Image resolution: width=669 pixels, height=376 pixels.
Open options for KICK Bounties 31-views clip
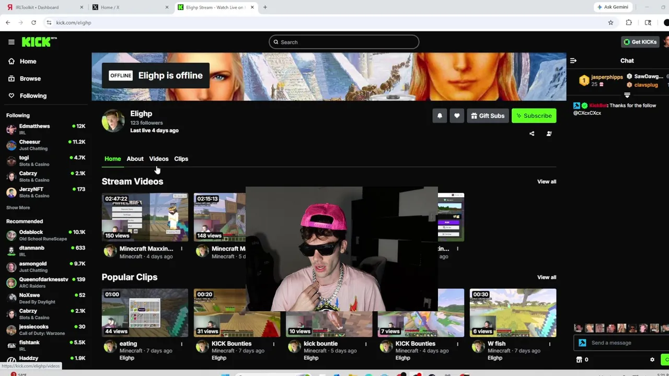click(273, 344)
